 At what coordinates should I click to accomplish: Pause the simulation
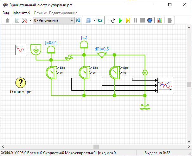(135, 20)
